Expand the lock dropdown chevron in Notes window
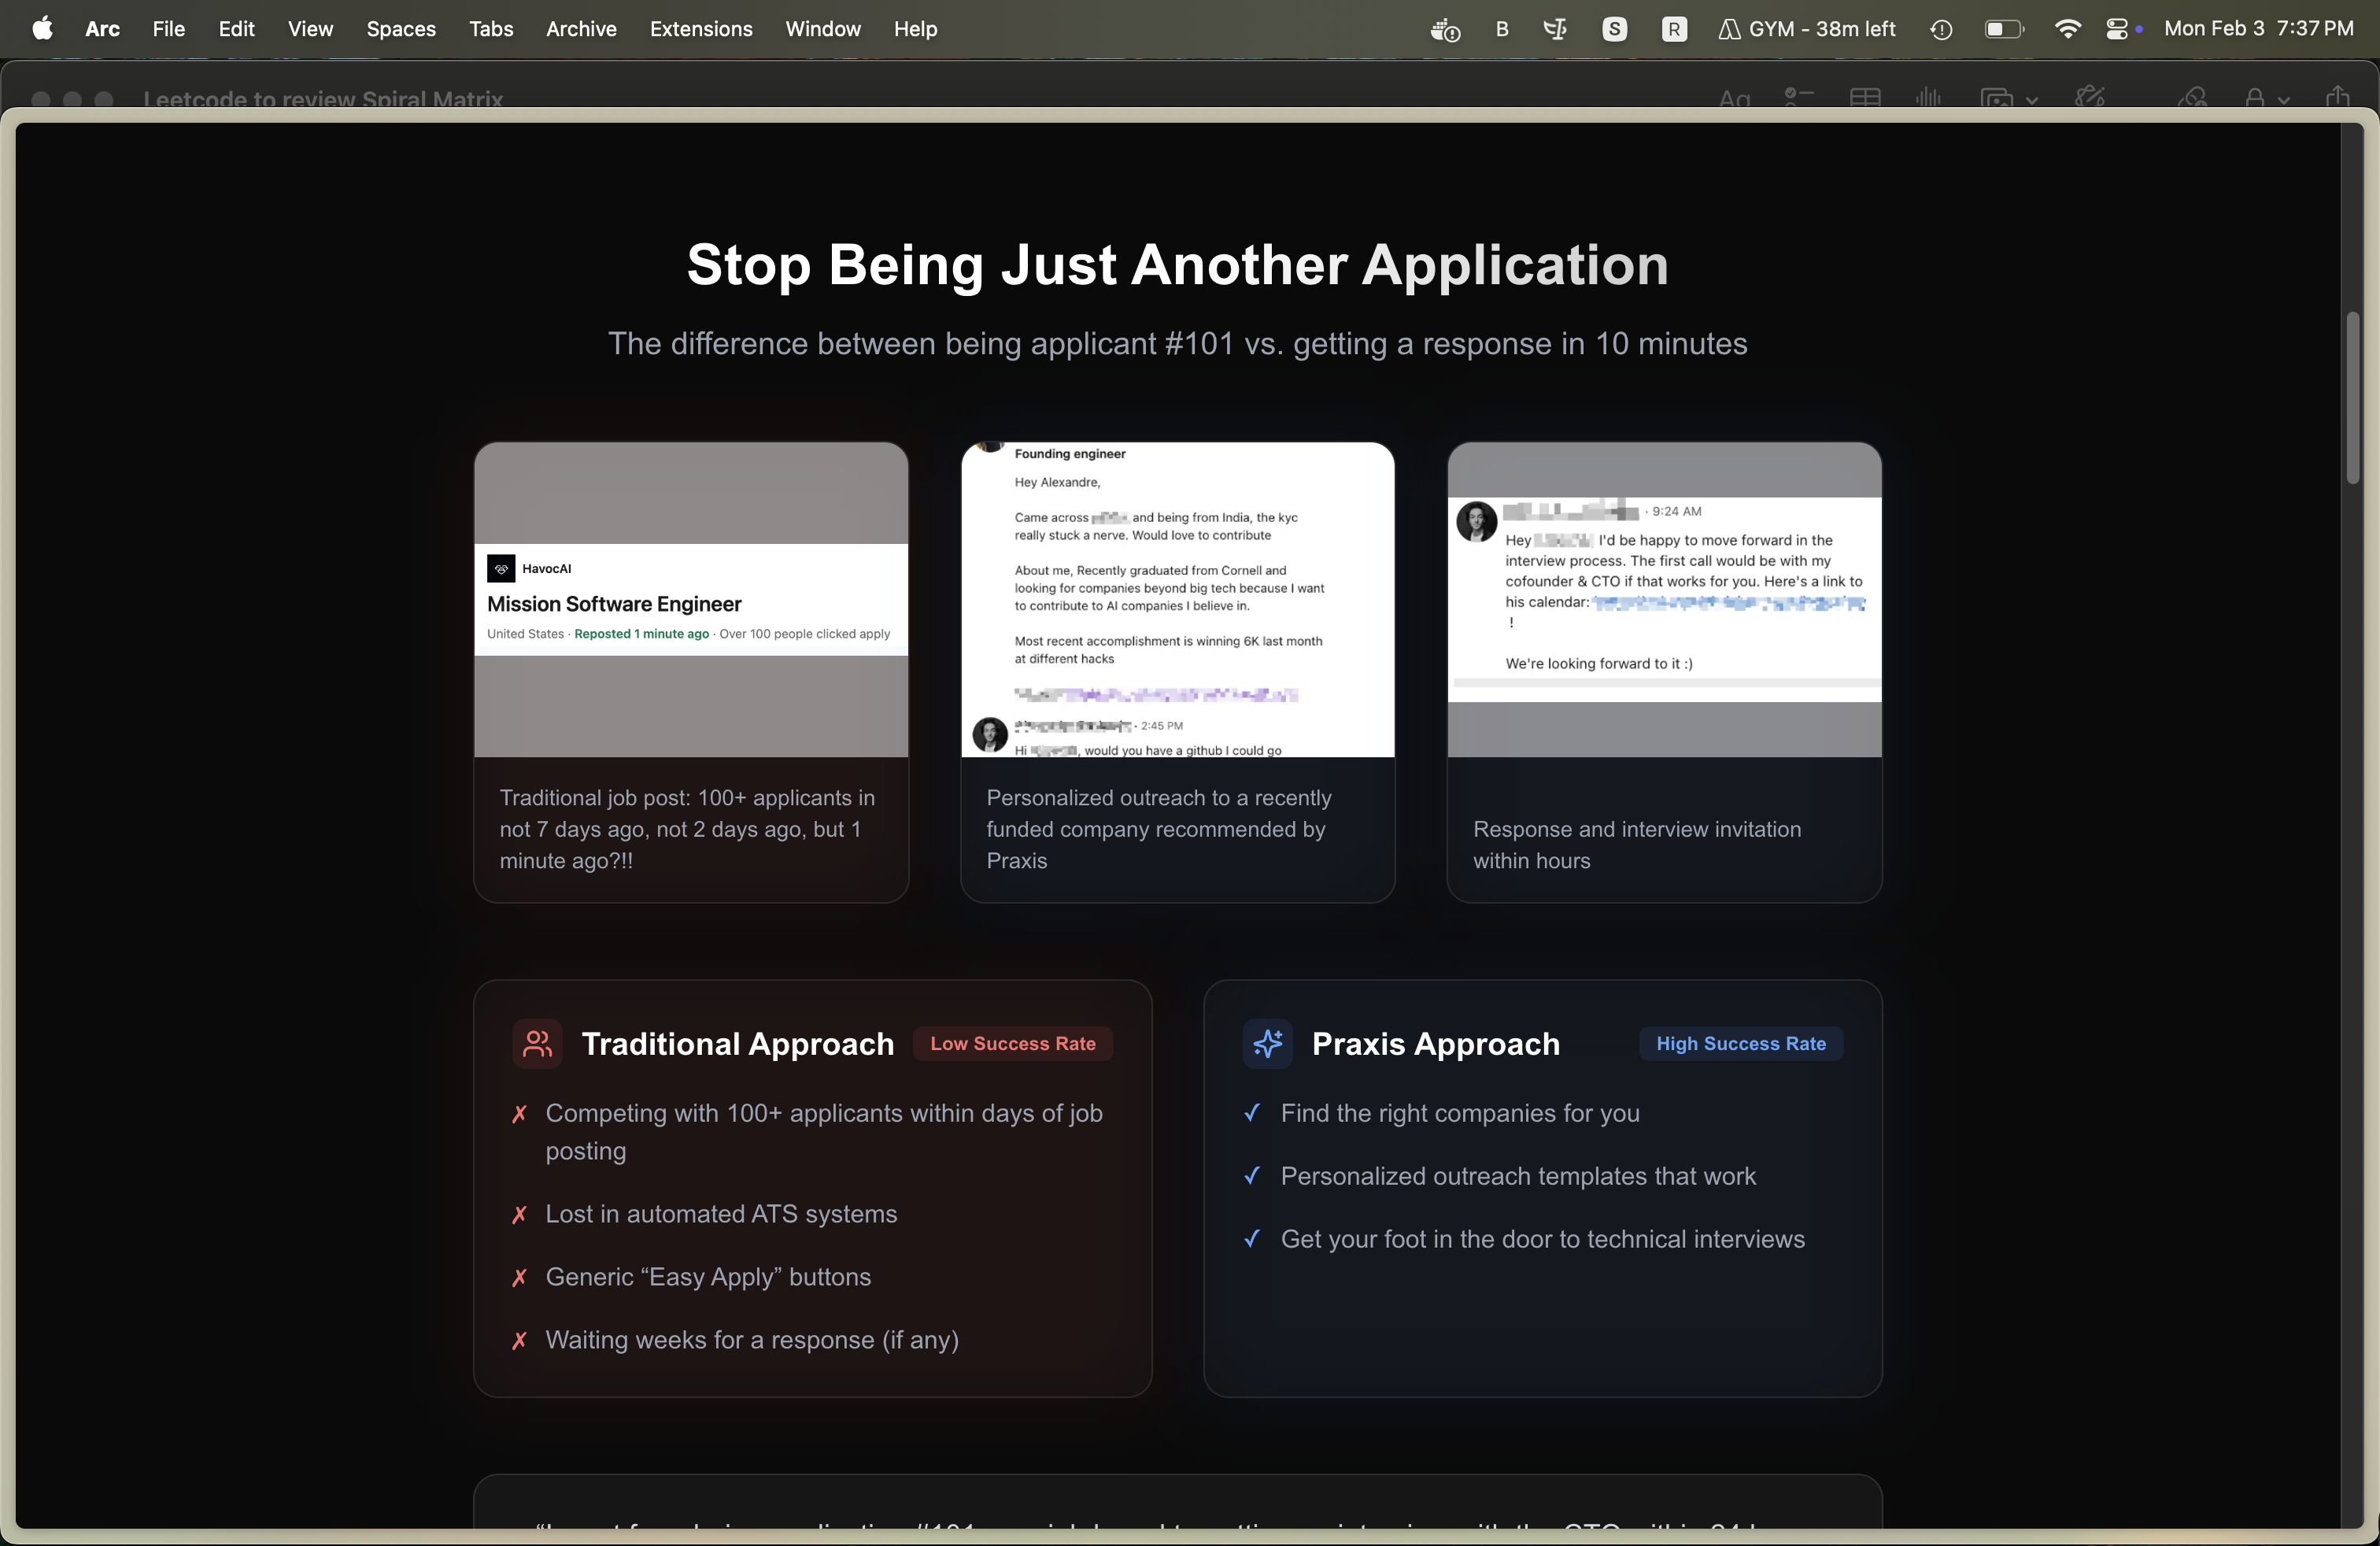 click(2284, 100)
